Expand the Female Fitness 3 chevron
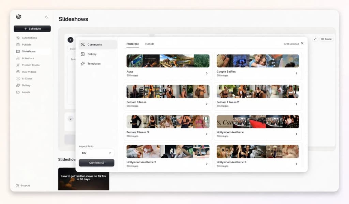 point(207,134)
